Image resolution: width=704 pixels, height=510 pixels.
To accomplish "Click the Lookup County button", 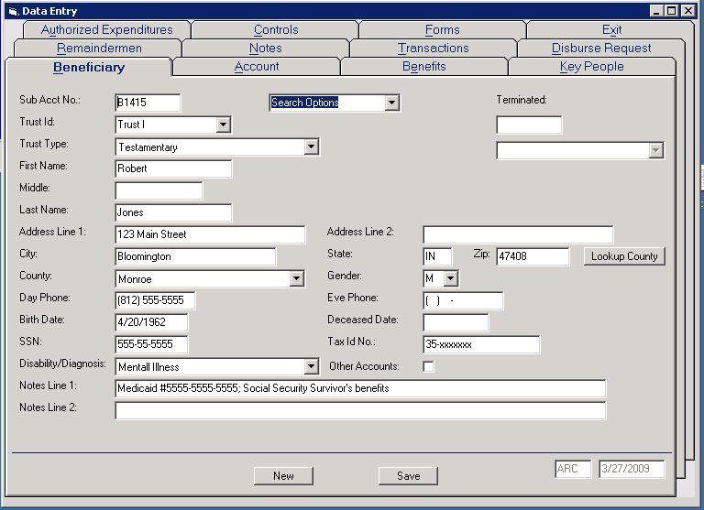I will click(624, 256).
